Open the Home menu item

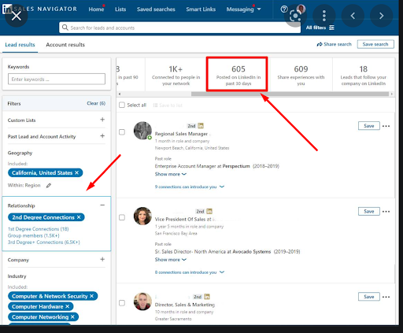click(96, 9)
